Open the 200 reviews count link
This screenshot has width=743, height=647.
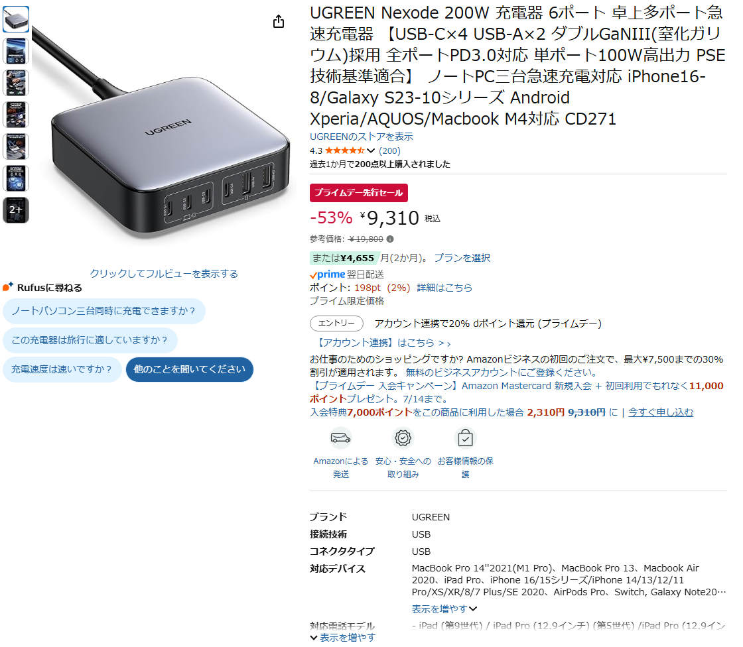pos(389,150)
